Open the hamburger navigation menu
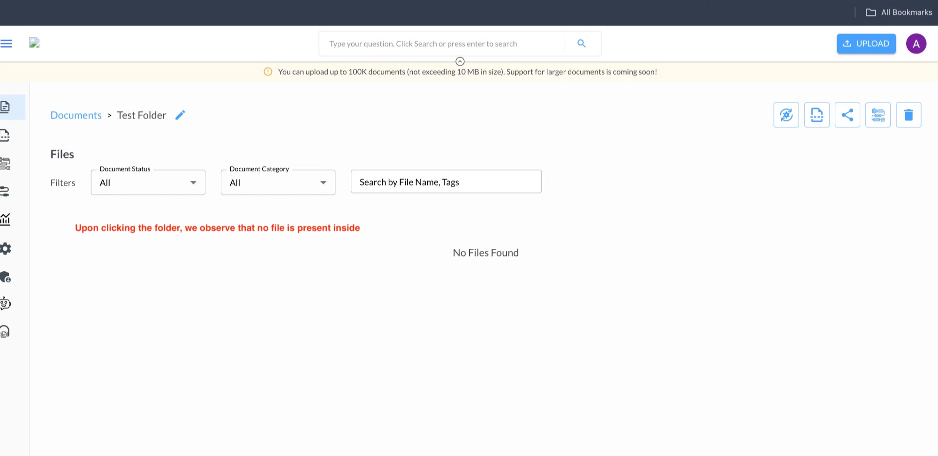938x456 pixels. (x=6, y=44)
